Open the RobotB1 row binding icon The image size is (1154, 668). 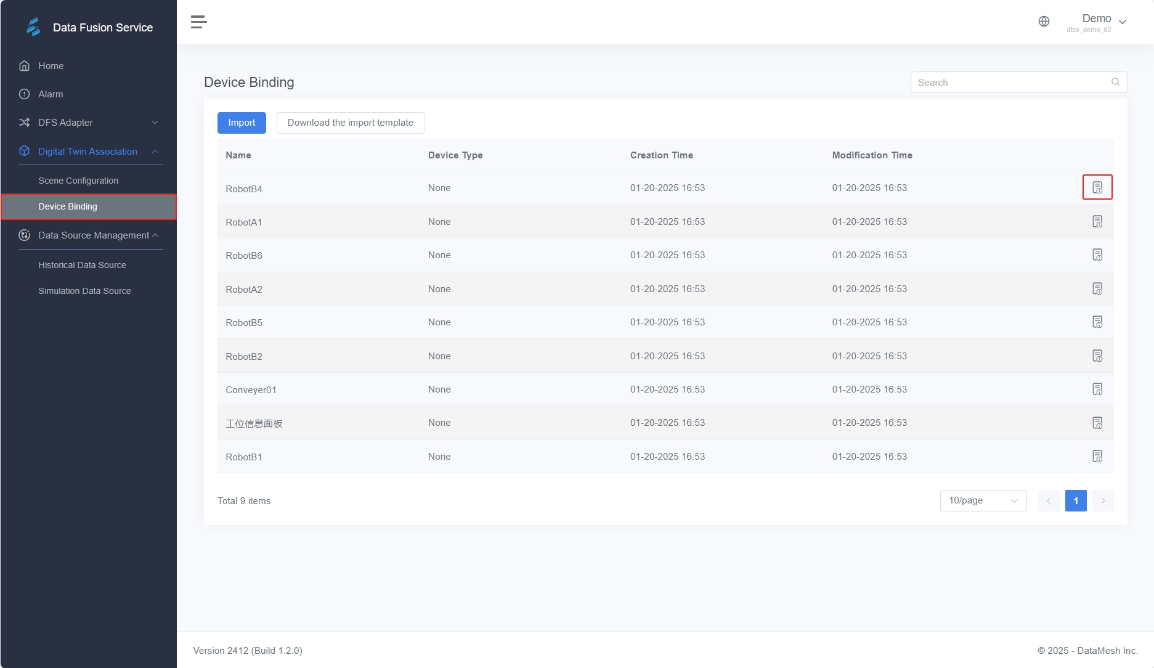coord(1097,456)
